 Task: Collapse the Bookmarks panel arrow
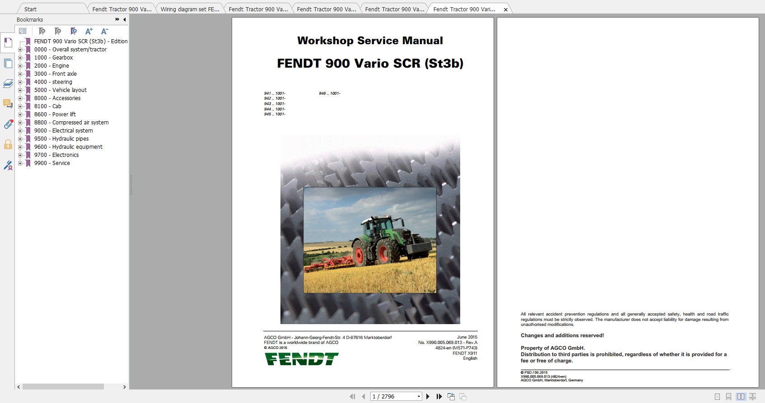(124, 19)
